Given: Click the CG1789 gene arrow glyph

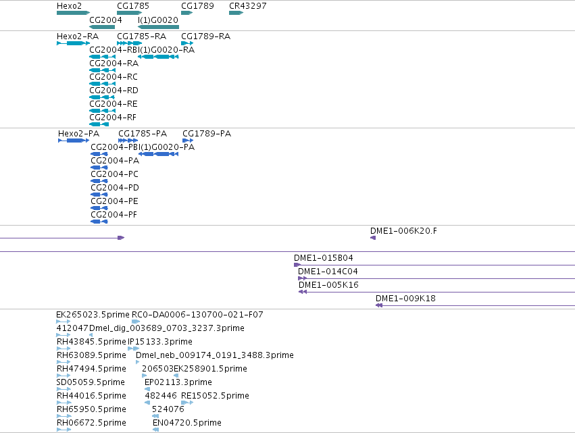Looking at the screenshot, I should pyautogui.click(x=187, y=13).
